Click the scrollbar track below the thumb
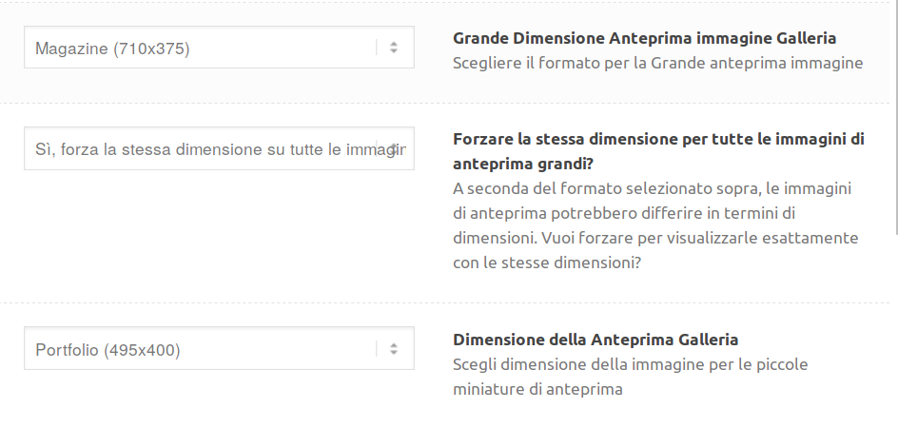The image size is (898, 428). pyautogui.click(x=896, y=331)
